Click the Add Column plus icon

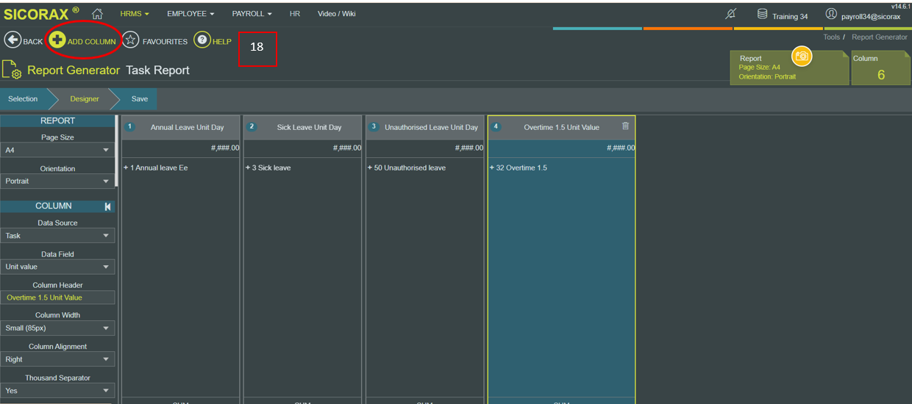pyautogui.click(x=57, y=40)
